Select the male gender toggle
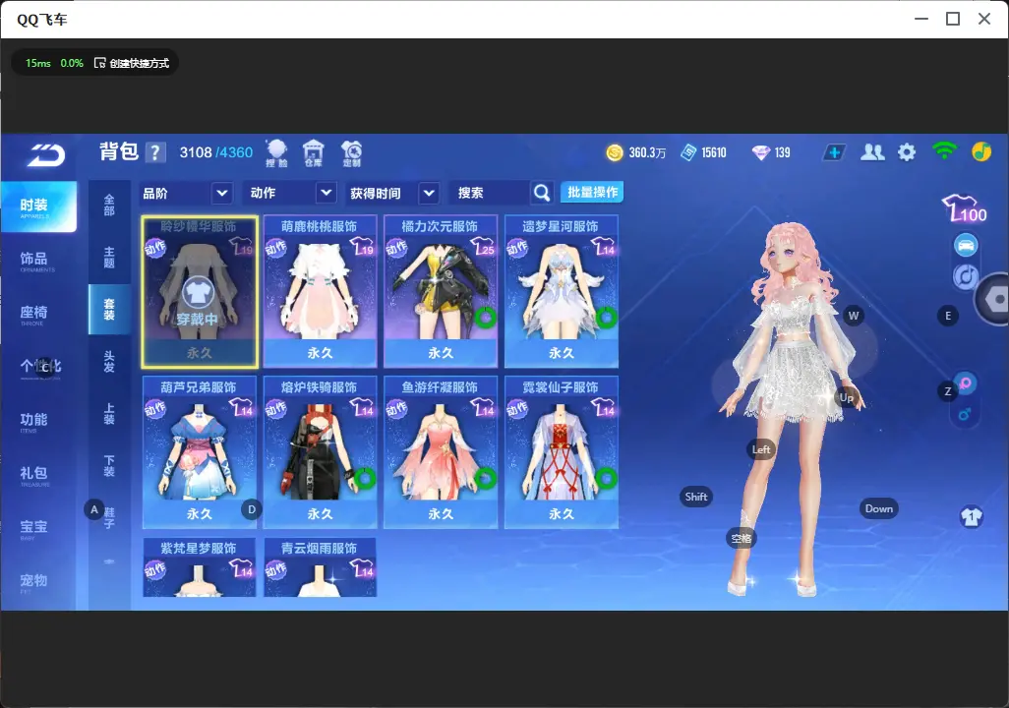Screen dimensions: 1009x708 (x=964, y=414)
